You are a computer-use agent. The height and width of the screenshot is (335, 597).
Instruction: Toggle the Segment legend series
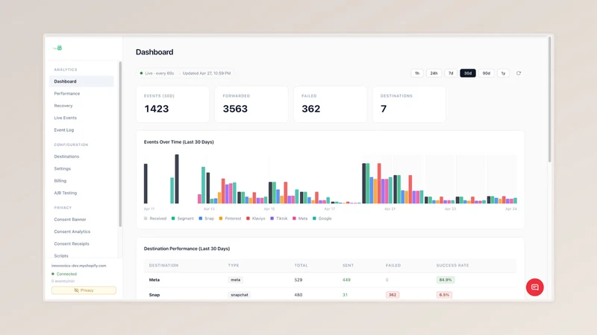pyautogui.click(x=183, y=218)
